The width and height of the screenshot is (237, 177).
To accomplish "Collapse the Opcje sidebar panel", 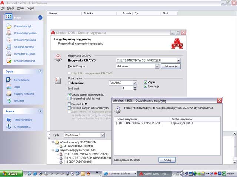I will [40, 71].
